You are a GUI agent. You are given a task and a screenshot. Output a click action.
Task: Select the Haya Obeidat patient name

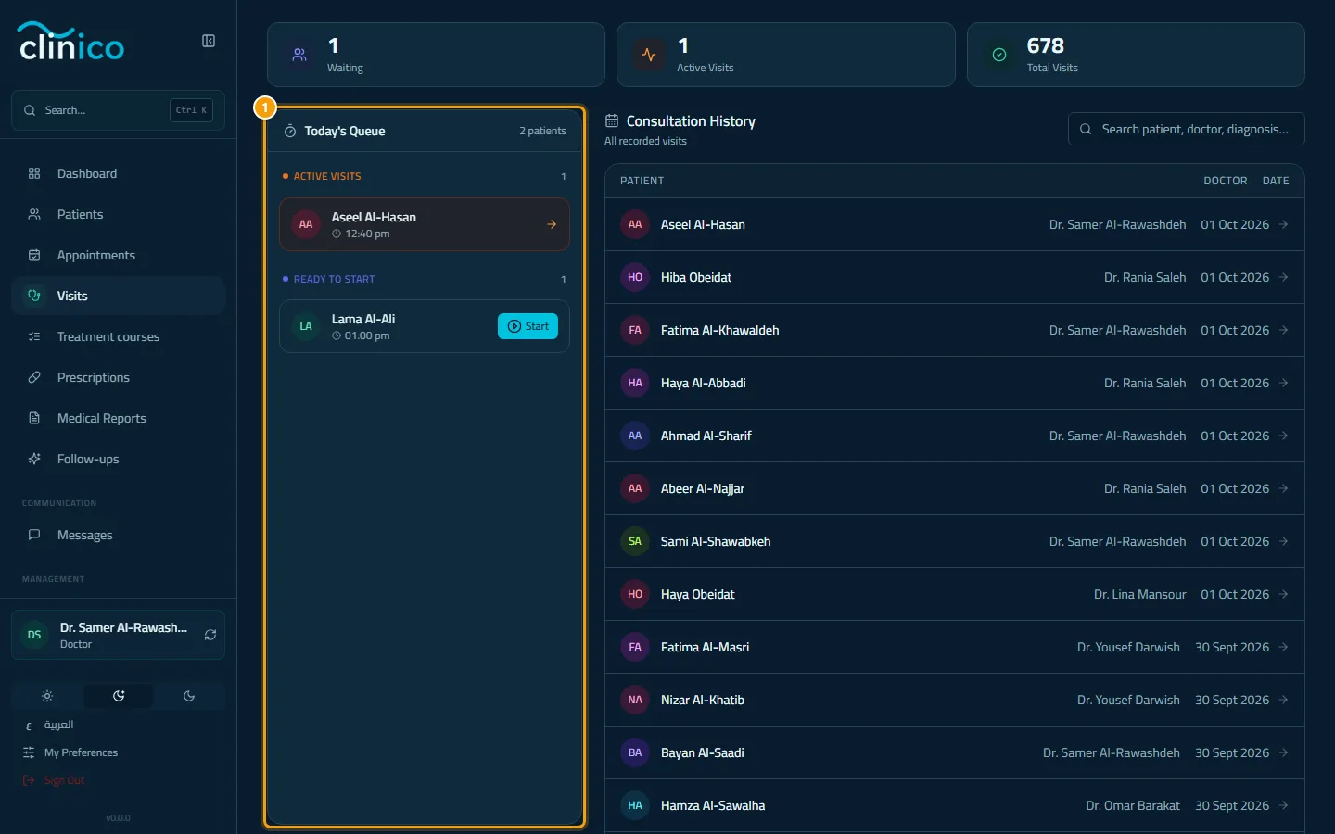tap(697, 594)
